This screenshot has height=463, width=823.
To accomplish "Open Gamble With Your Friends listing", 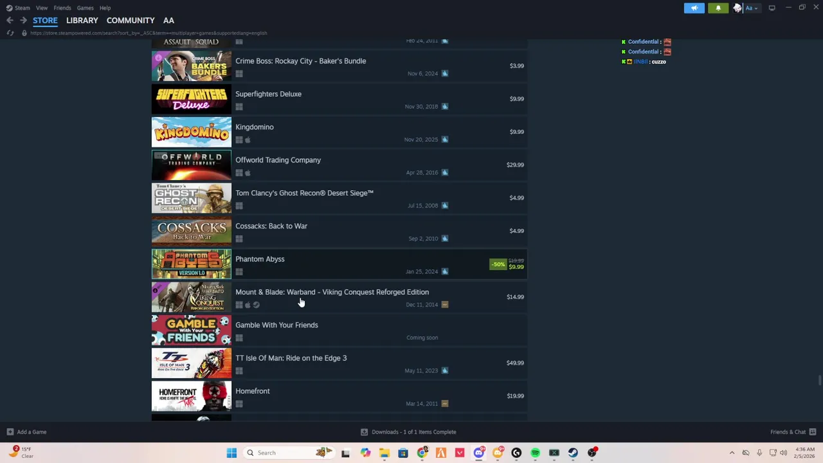I will [x=339, y=330].
